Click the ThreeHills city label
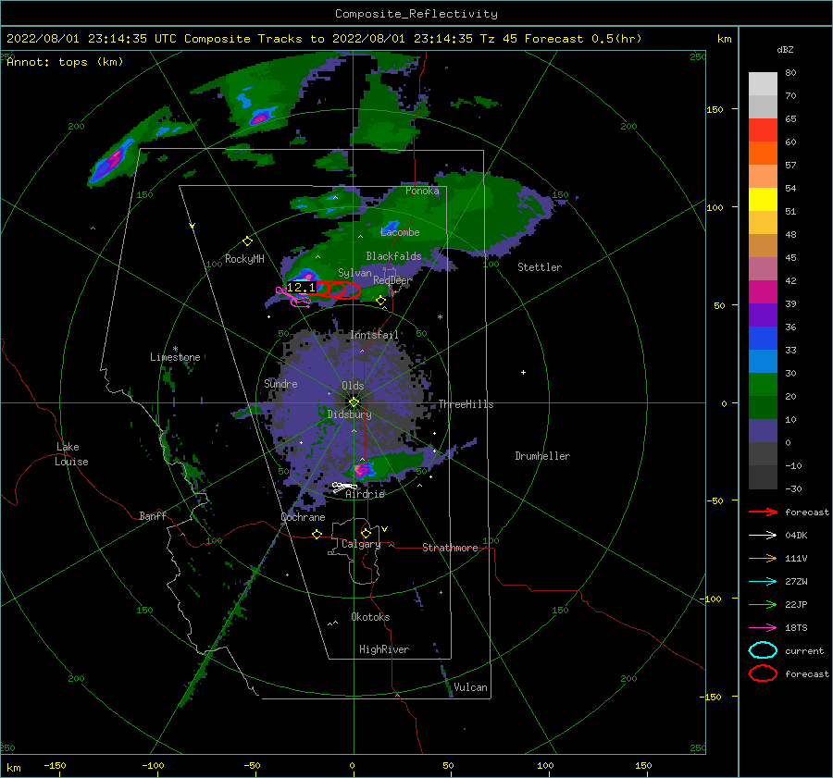Image resolution: width=833 pixels, height=778 pixels. pyautogui.click(x=466, y=404)
